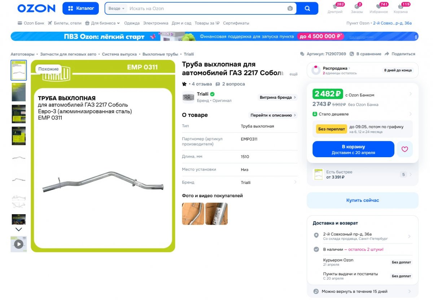Viewport: 433px width, 300px height.
Task: Open the Сертификаты menu item
Action: click(x=236, y=23)
